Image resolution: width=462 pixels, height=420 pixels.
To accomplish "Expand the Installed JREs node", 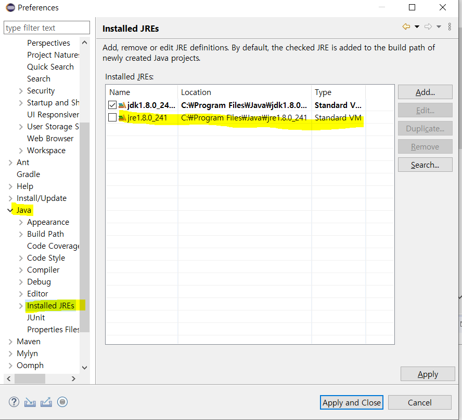I will (x=21, y=306).
